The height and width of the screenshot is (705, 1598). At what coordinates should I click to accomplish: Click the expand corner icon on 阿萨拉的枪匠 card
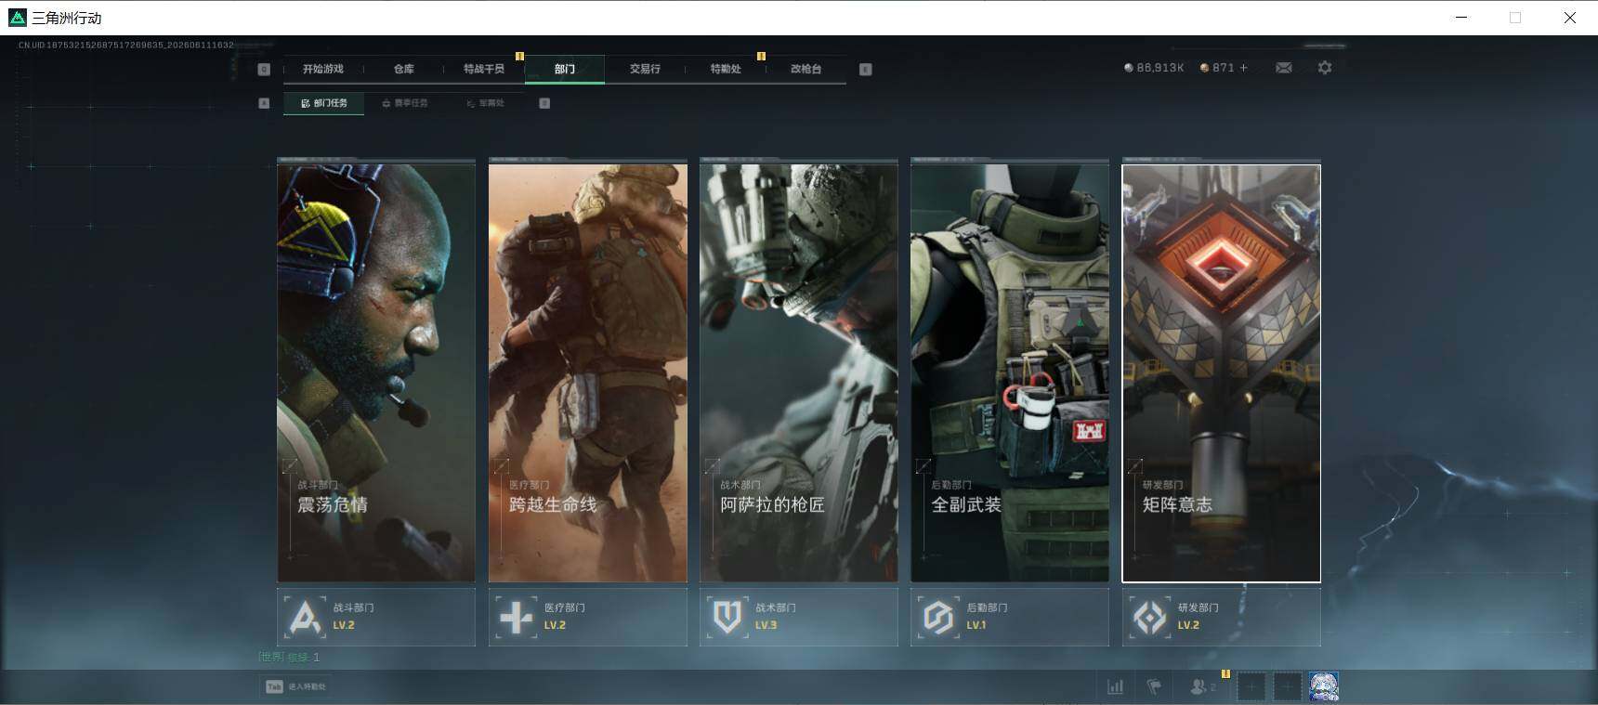pos(713,466)
